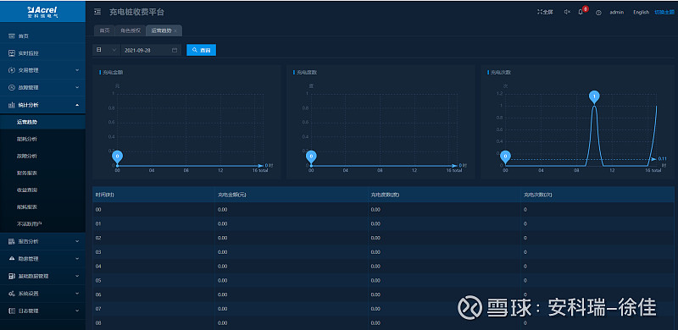
Task: Switch to the 角色授权 tab
Action: pyautogui.click(x=131, y=30)
